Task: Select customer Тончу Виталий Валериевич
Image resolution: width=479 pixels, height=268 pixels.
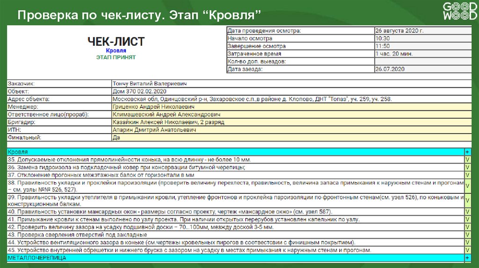Action: click(291, 84)
